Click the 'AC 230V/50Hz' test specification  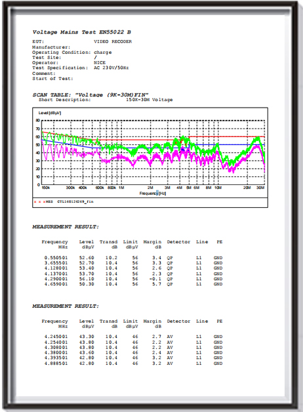point(111,68)
